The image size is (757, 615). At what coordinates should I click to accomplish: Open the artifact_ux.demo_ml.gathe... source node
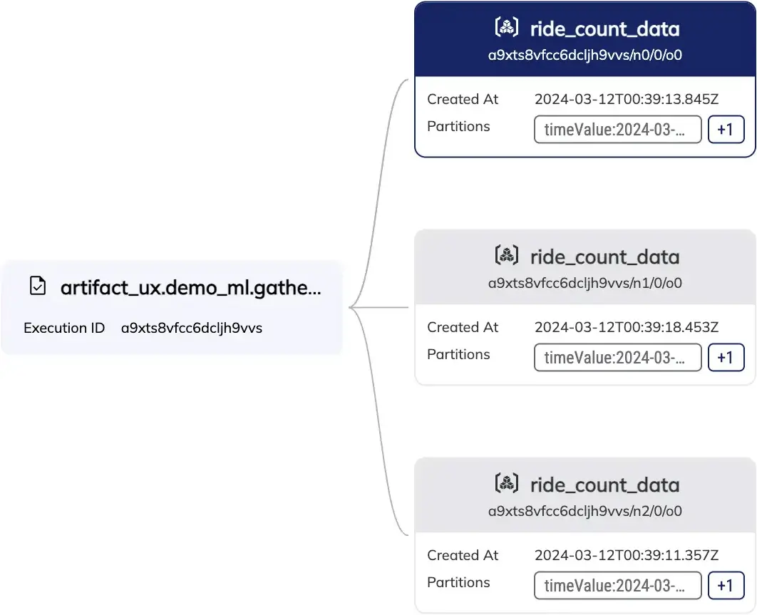pos(171,306)
